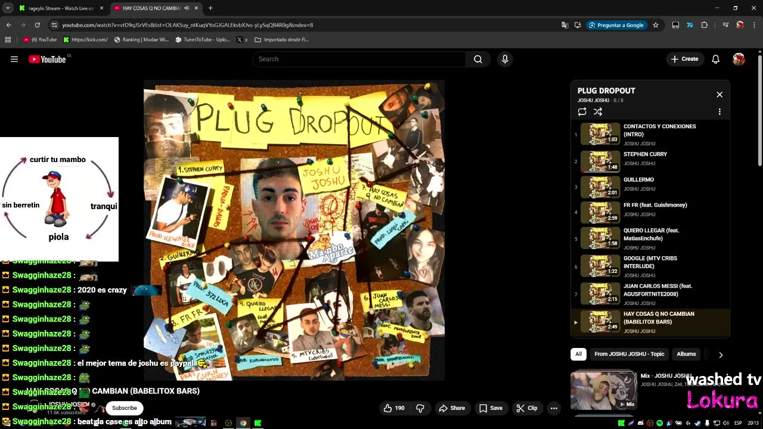This screenshot has width=763, height=429.
Task: Select QUIERO LLEGAR (feat. MatiasEnchufe) track
Action: pyautogui.click(x=651, y=238)
